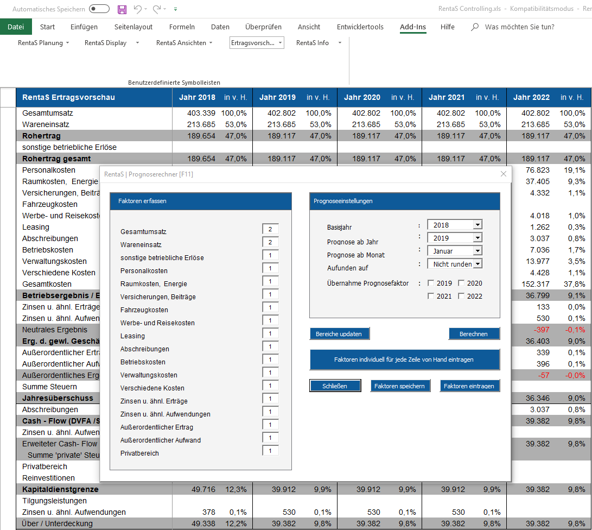
Task: Open the RentaS Ansichten dropdown
Action: [184, 43]
